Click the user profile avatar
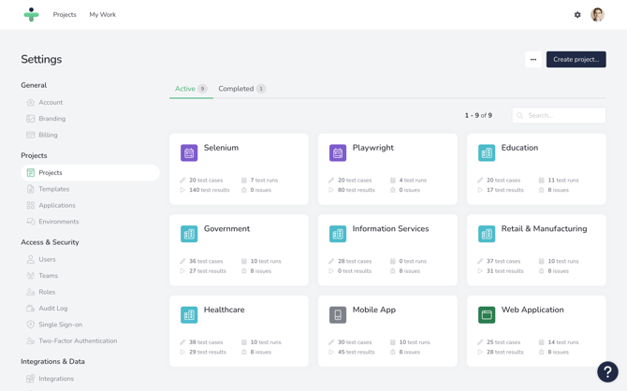627x391 pixels. click(597, 15)
